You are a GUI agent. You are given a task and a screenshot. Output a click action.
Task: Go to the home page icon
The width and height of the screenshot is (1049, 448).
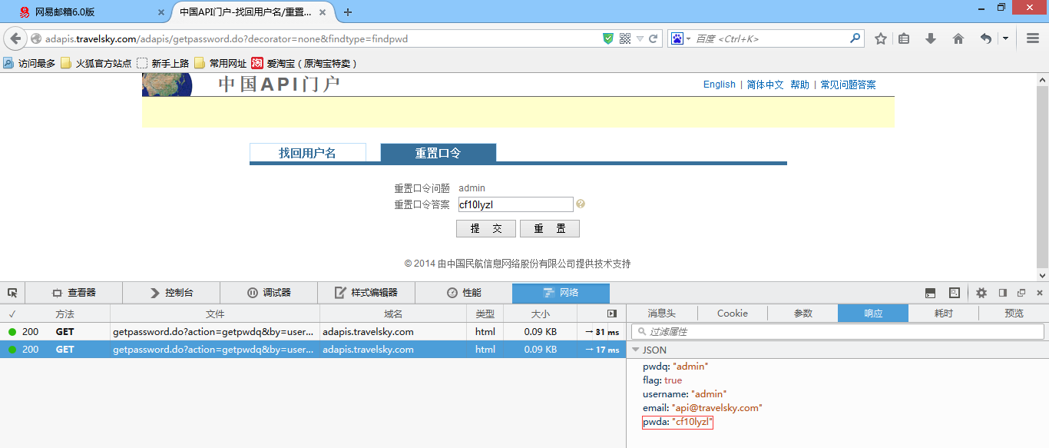tap(958, 38)
